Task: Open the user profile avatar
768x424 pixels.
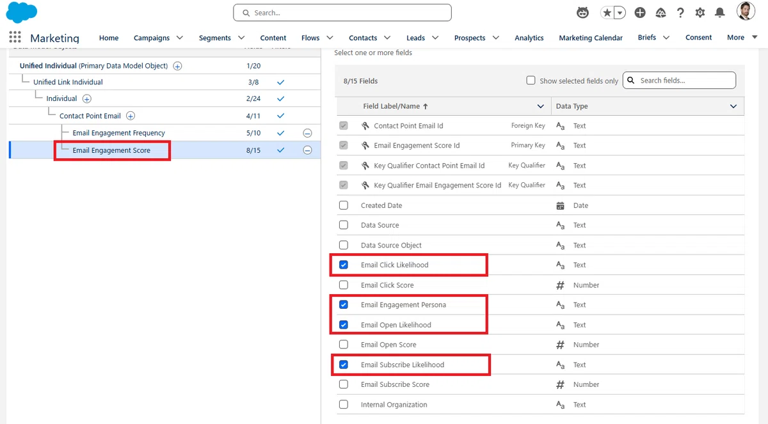Action: [x=746, y=12]
